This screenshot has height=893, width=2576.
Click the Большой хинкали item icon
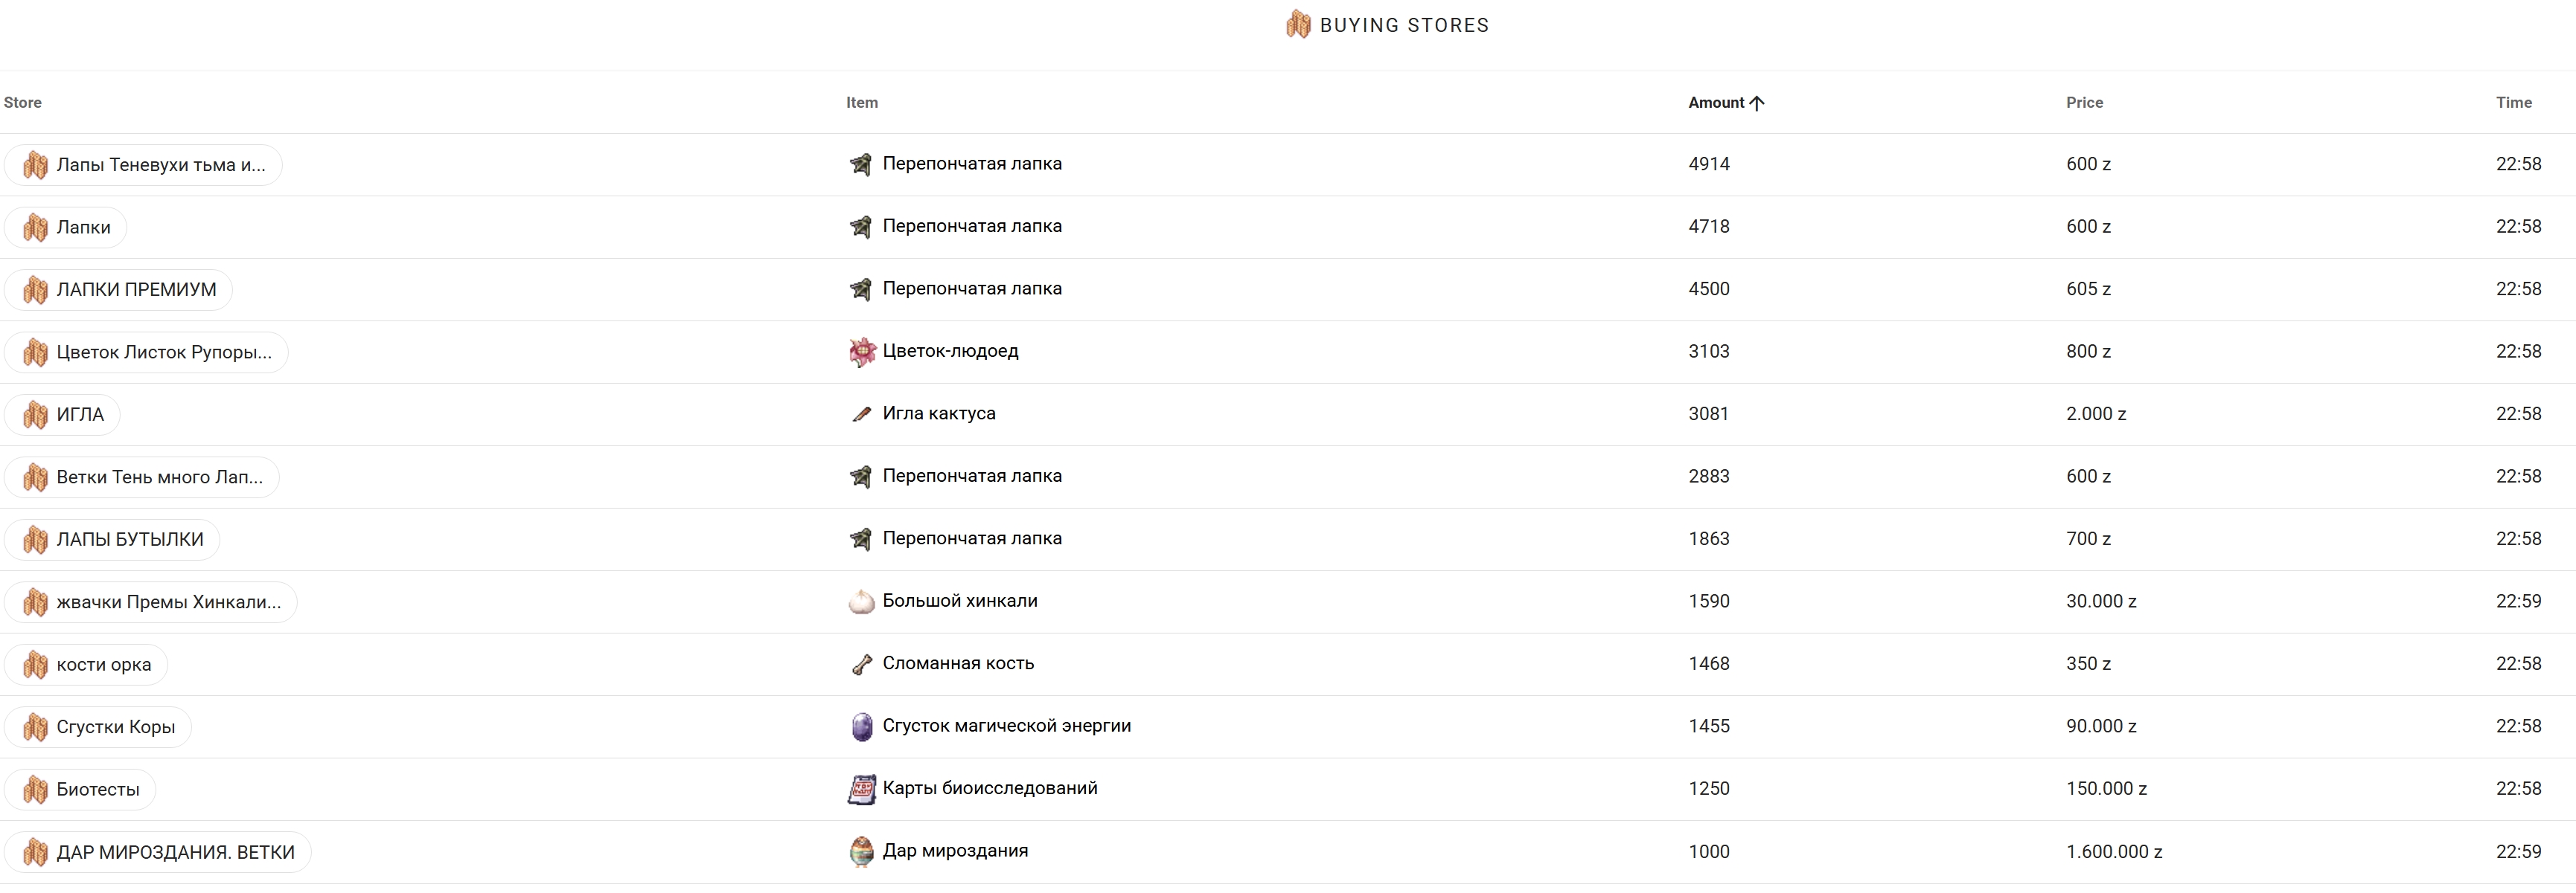(x=861, y=602)
